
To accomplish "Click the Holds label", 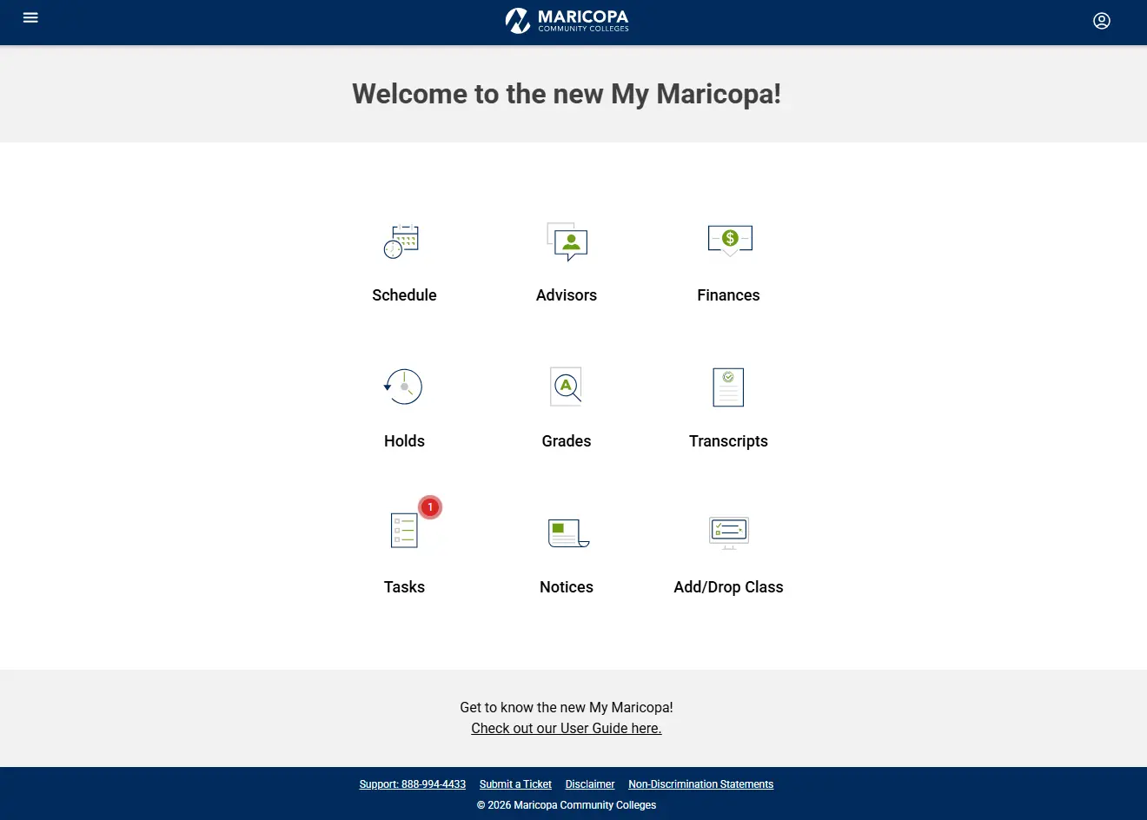I will point(404,441).
